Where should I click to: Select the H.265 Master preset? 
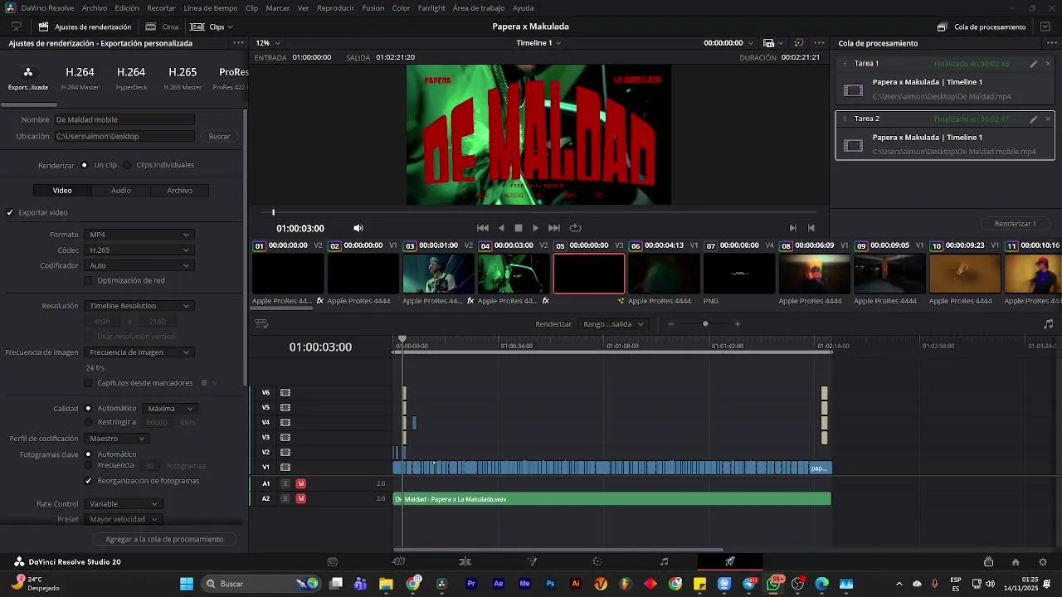183,78
